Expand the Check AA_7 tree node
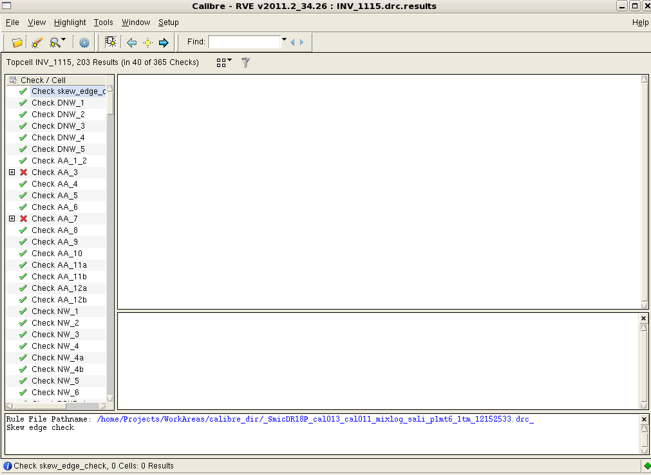The width and height of the screenshot is (651, 475). (x=12, y=219)
